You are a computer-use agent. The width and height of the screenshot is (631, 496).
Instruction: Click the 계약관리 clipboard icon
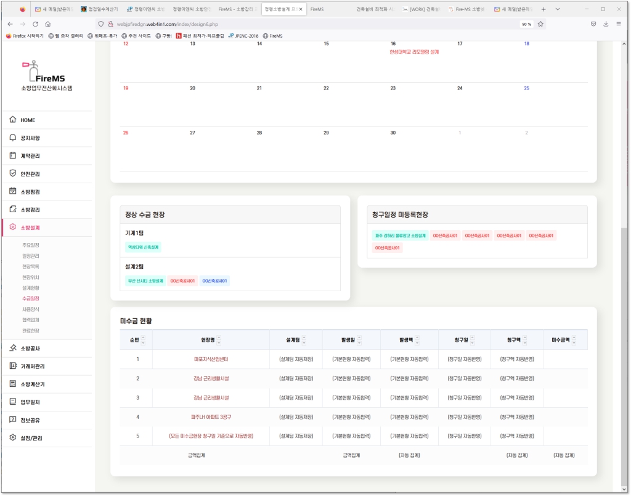click(x=13, y=155)
